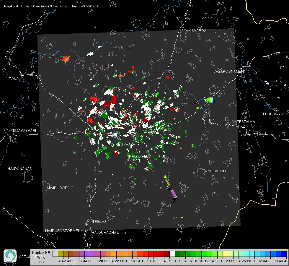Select the NYÍRBÁTOR label

click(215, 171)
